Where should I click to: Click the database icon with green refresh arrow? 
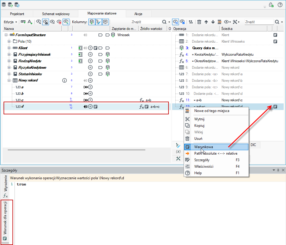pos(10,5)
